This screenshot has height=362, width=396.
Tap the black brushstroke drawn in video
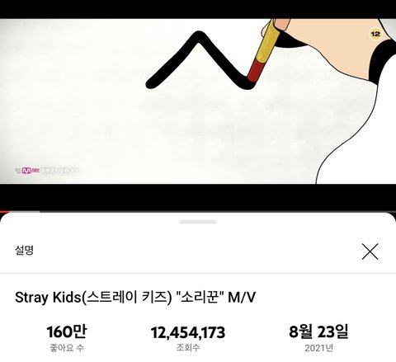[200, 60]
